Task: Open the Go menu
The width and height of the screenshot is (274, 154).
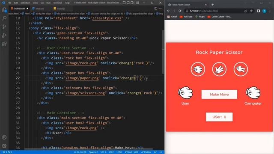Action: point(42,3)
